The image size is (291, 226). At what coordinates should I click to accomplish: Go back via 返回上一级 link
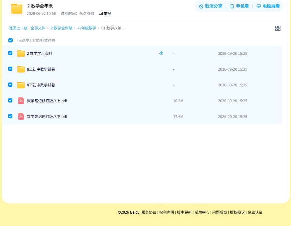coord(18,28)
